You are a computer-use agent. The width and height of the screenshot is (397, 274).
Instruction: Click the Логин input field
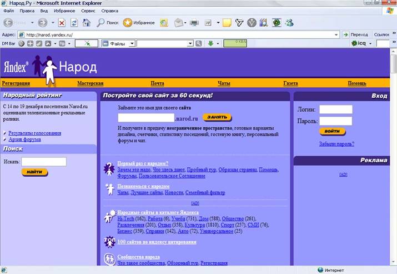tap(336, 109)
